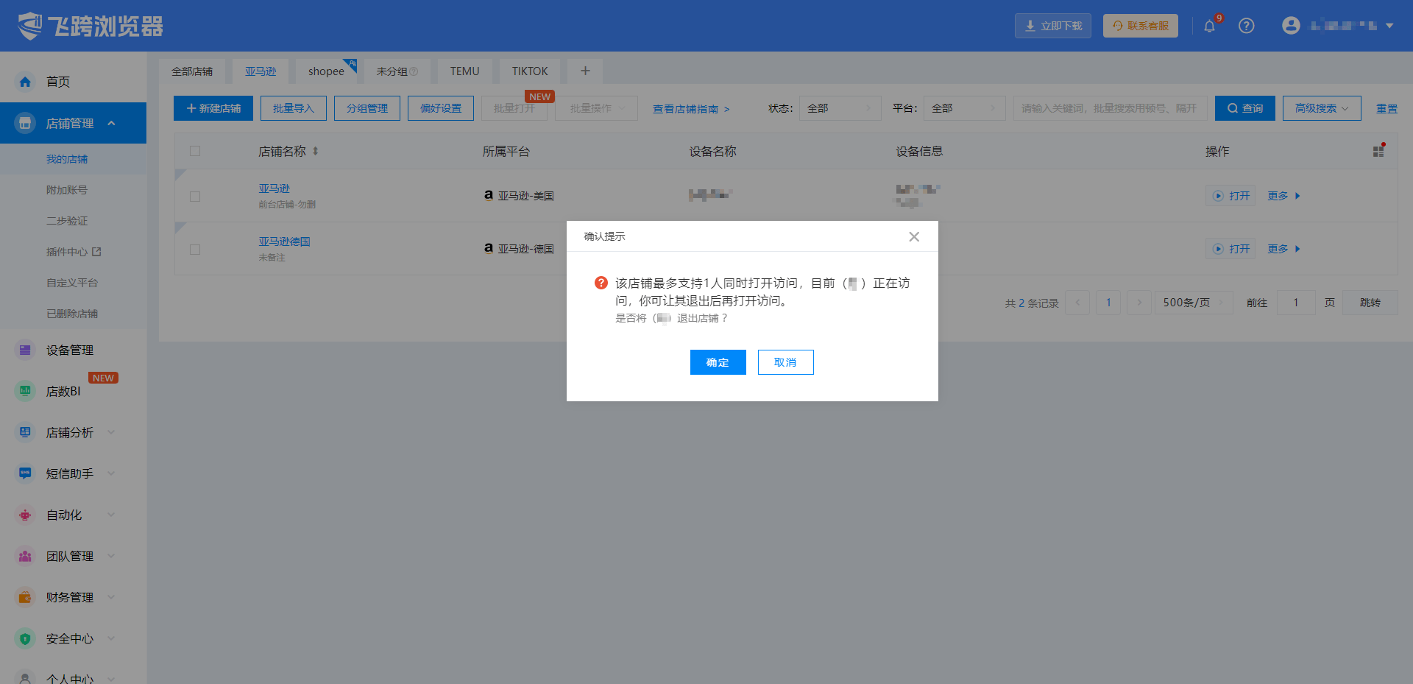Click the 短信助手 sidebar icon
The height and width of the screenshot is (684, 1413).
(x=25, y=473)
